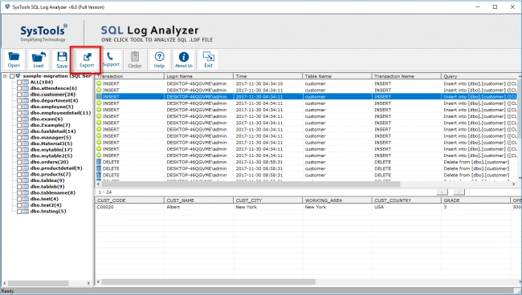Select dbo.test(4) table node
Screen dimensions: 522x295
44,199
